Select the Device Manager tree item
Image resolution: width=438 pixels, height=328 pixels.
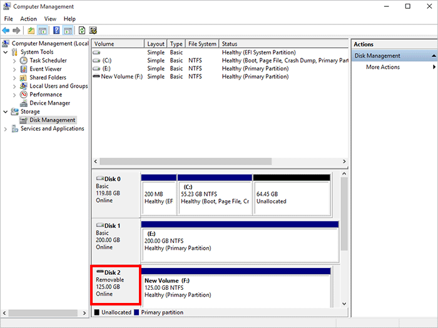(49, 103)
